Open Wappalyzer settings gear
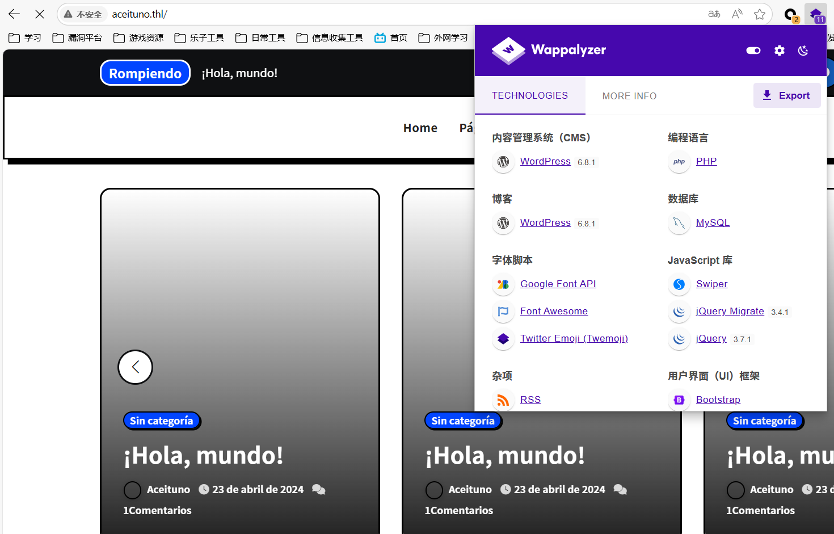This screenshot has width=834, height=534. point(780,51)
